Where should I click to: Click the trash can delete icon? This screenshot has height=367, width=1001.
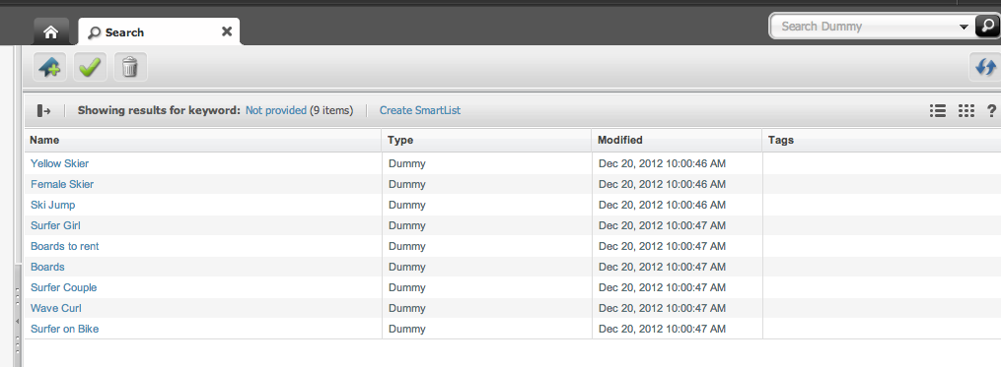tap(130, 67)
